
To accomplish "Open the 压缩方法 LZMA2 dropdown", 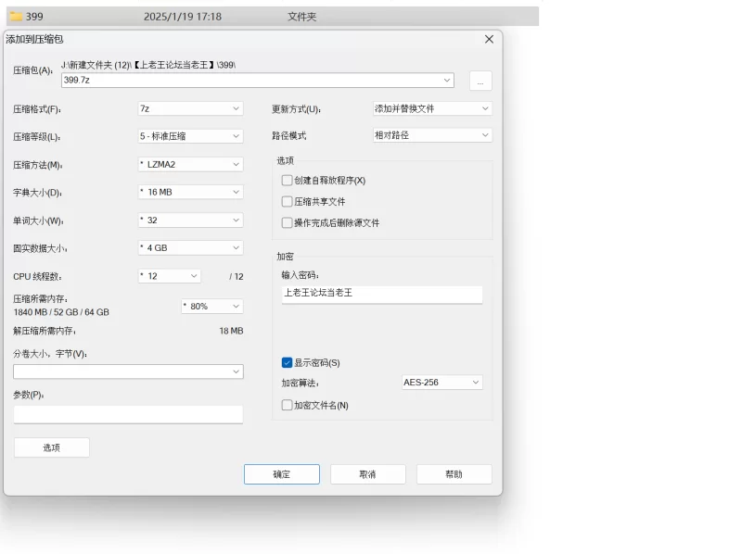I will [x=190, y=164].
